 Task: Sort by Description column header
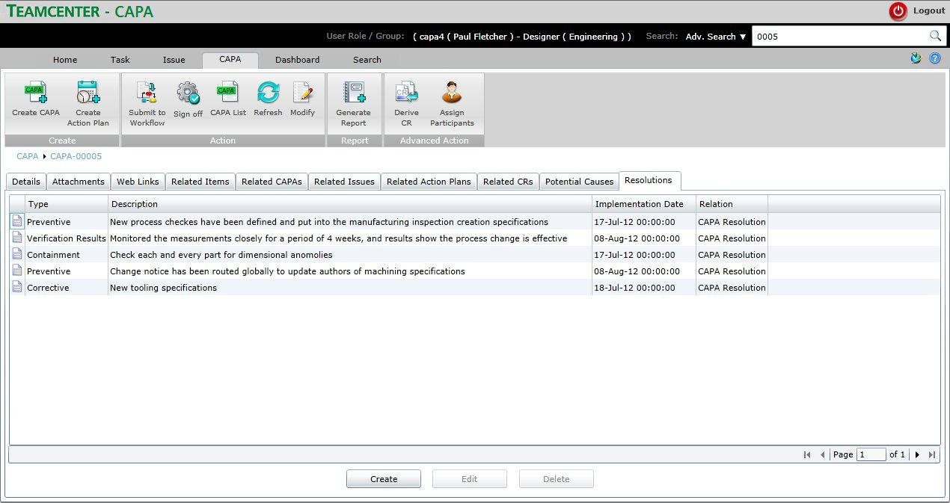pyautogui.click(x=350, y=204)
